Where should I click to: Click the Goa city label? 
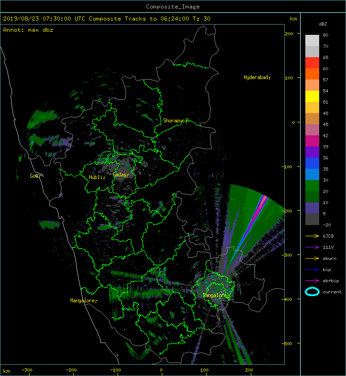35,176
